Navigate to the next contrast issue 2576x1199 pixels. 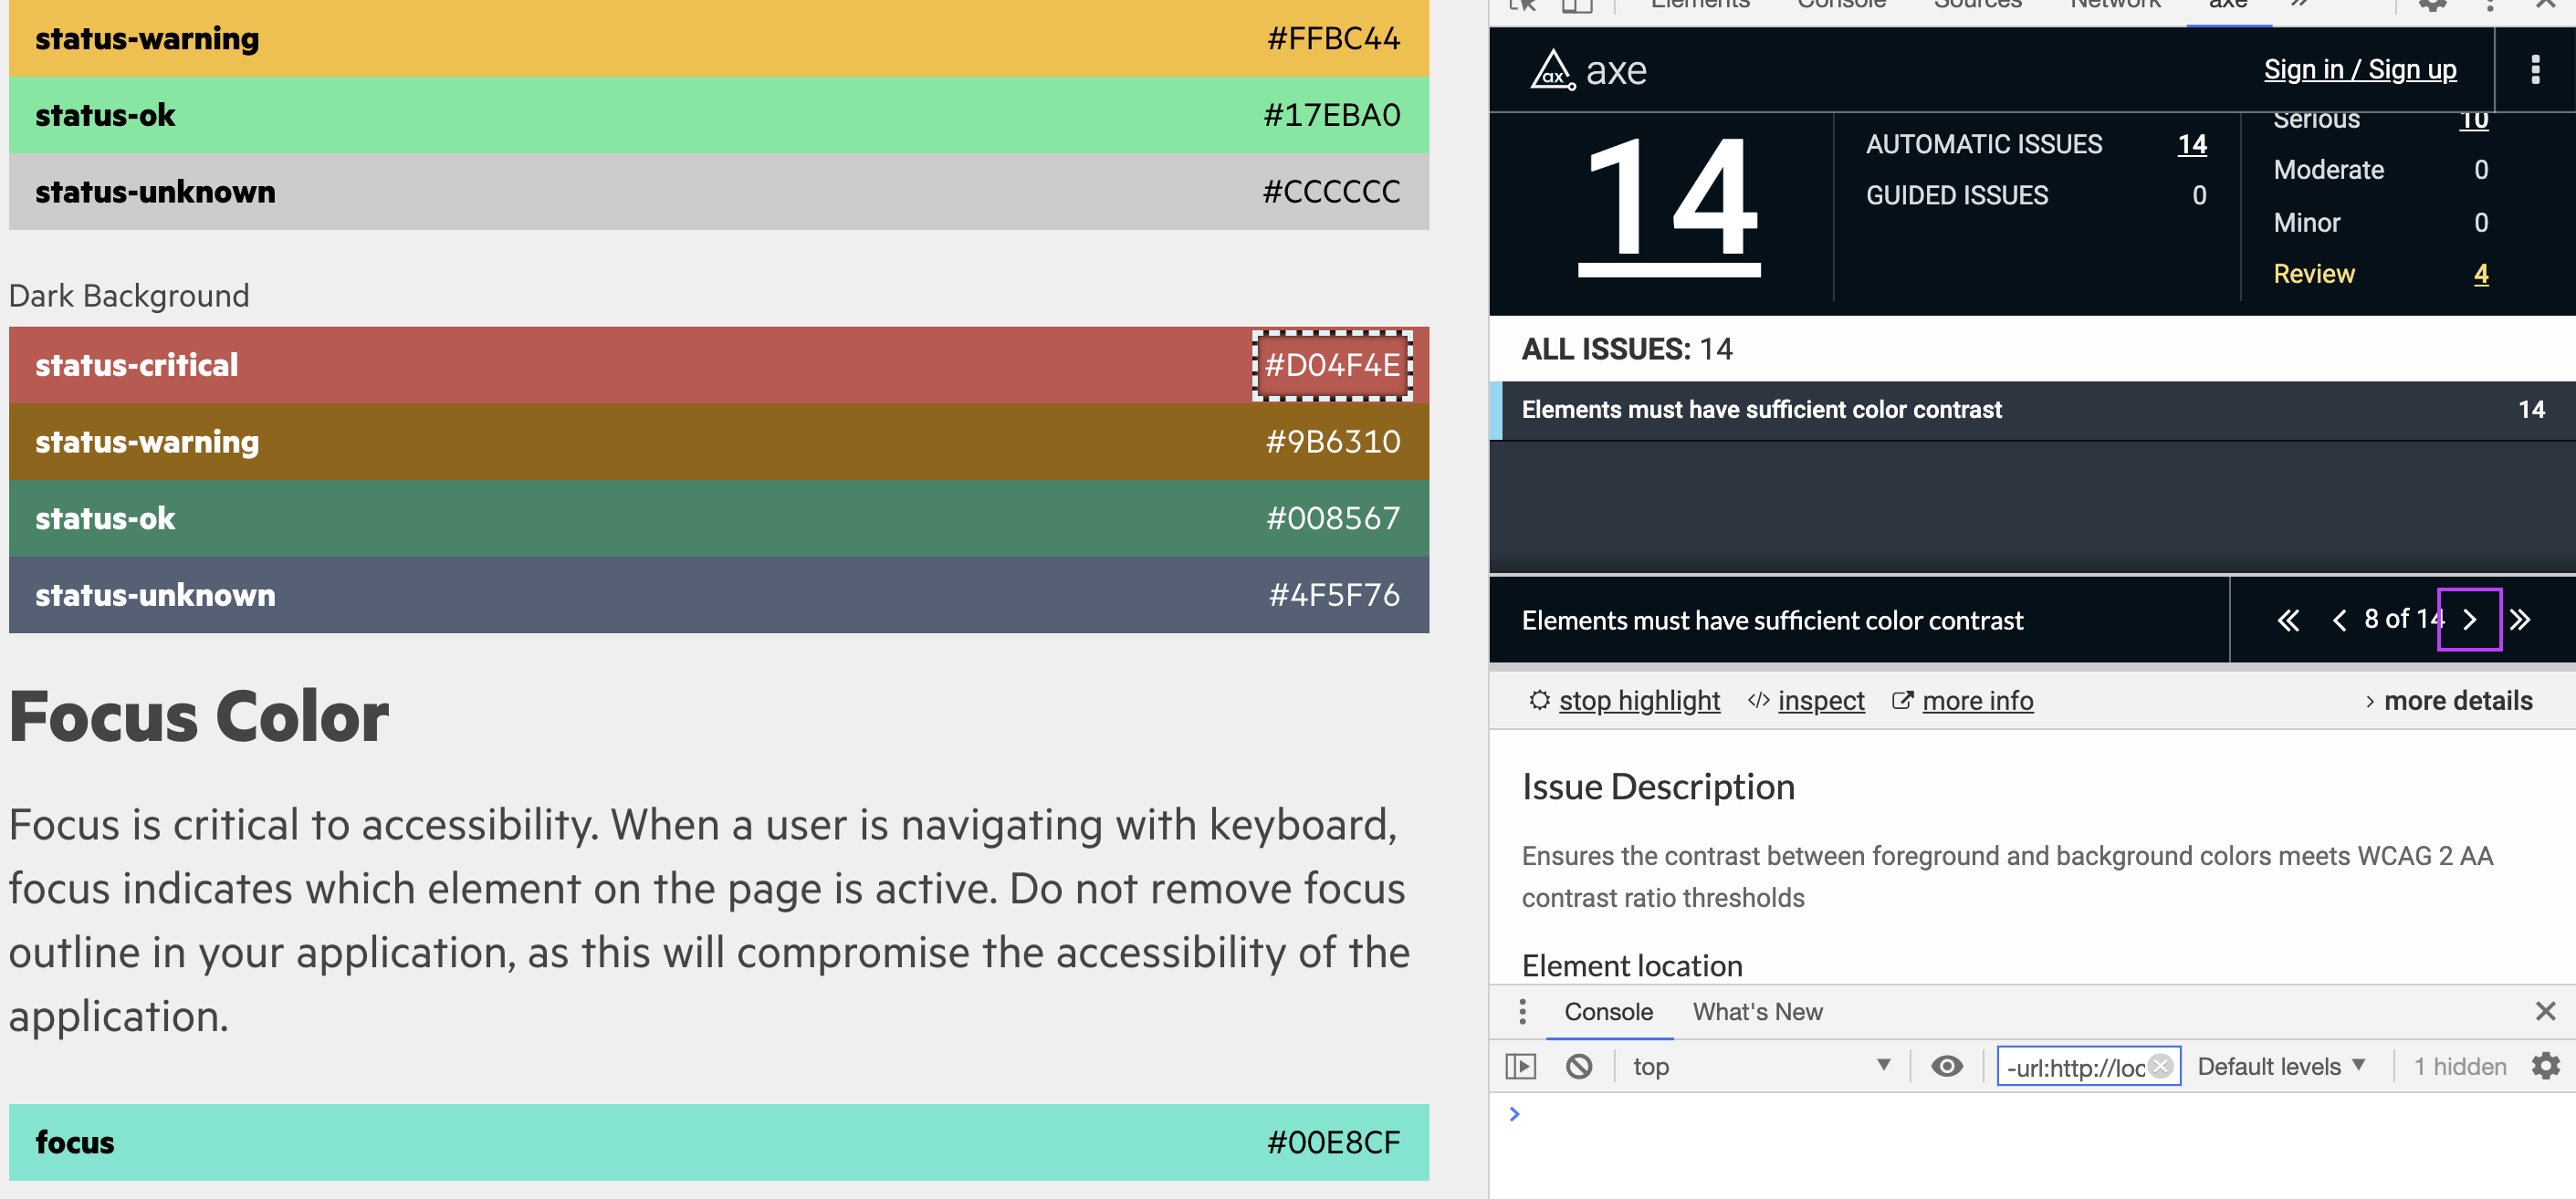(x=2470, y=619)
